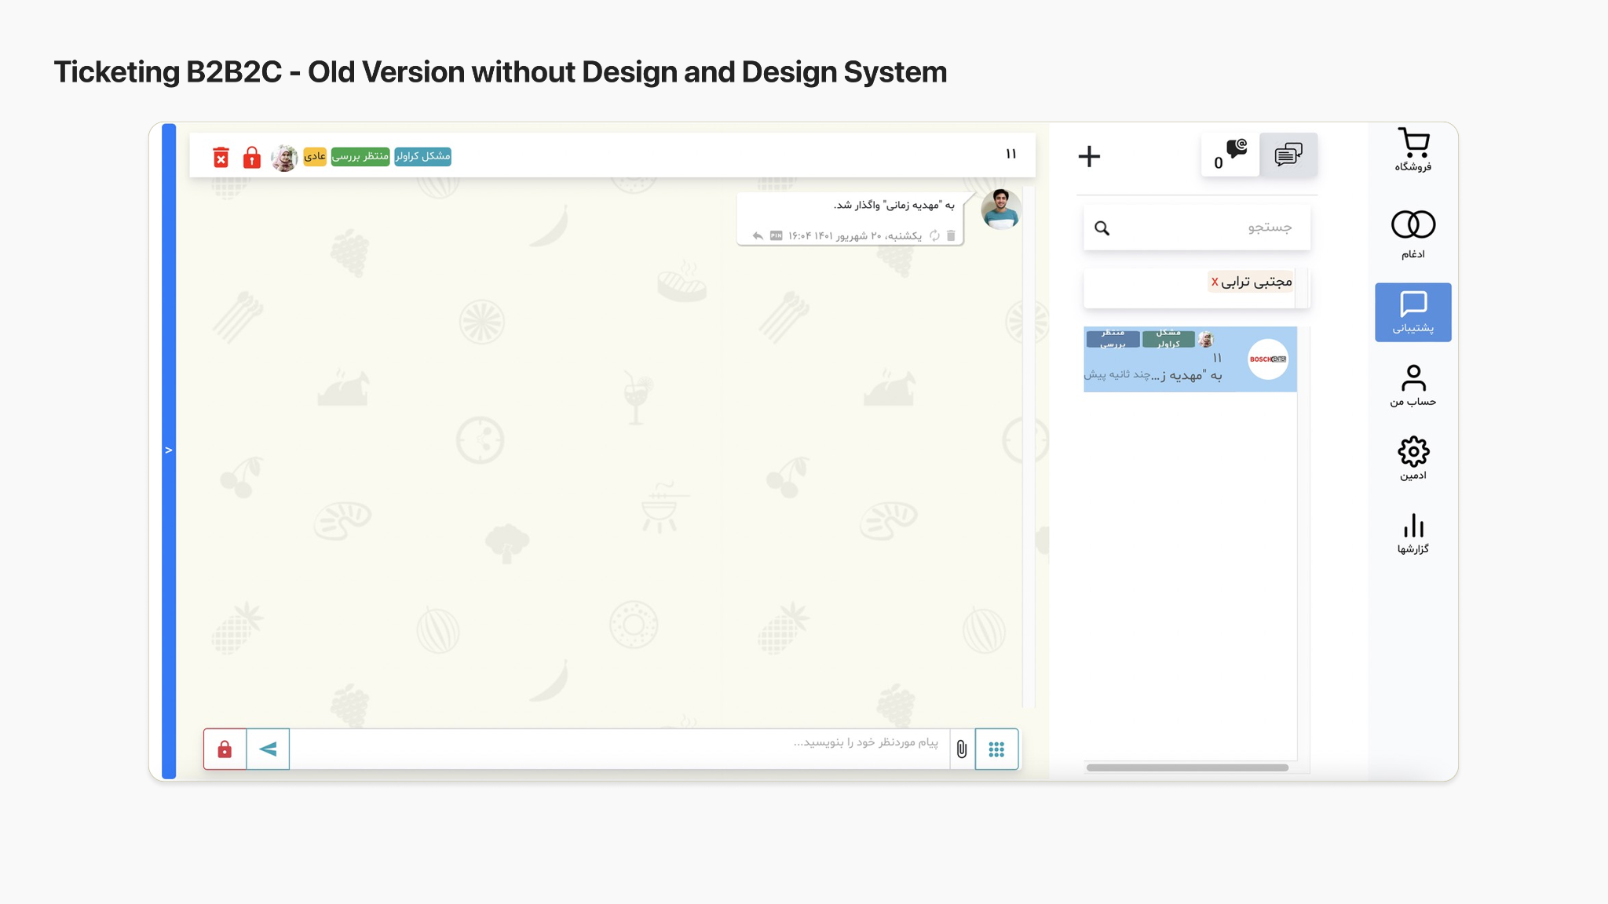This screenshot has width=1608, height=904.
Task: Lock the ticket via header red padlock
Action: click(251, 158)
